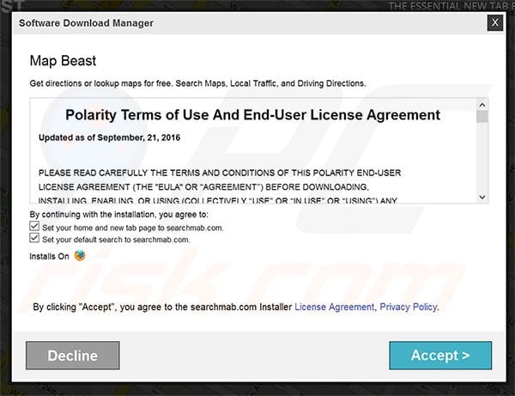Open the License Agreement link
Screen dimensions: 515x396
tap(334, 307)
